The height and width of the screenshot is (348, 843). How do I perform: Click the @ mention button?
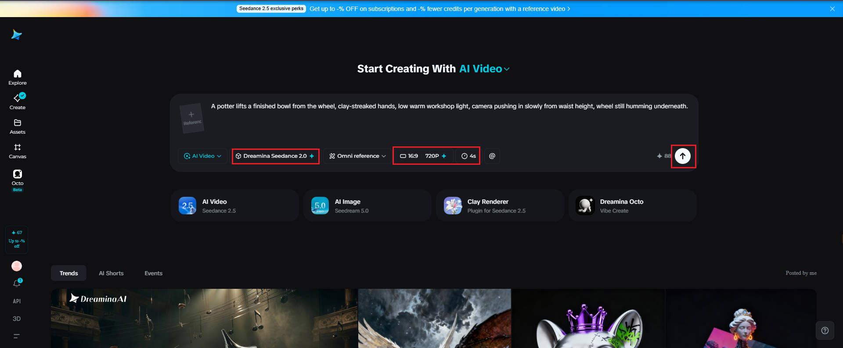492,156
